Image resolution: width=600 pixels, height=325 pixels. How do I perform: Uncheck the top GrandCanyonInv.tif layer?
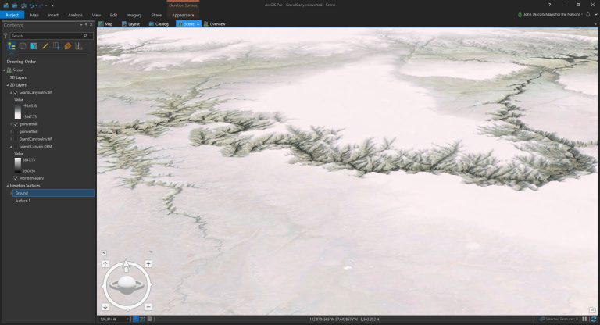coord(16,93)
